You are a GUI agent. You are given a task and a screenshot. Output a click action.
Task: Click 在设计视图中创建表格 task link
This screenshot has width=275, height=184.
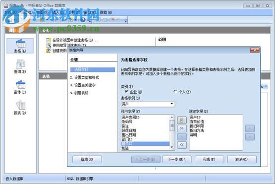pos(75,40)
